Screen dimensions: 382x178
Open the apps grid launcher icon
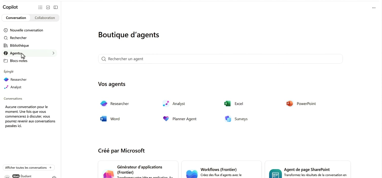(x=40, y=7)
